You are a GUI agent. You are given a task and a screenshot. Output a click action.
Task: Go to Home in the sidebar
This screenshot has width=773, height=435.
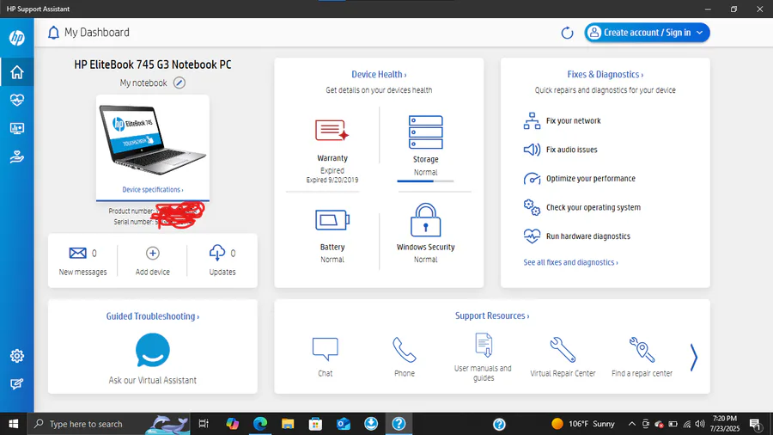click(17, 72)
